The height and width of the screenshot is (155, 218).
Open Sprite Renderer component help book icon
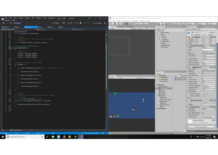pos(211,45)
